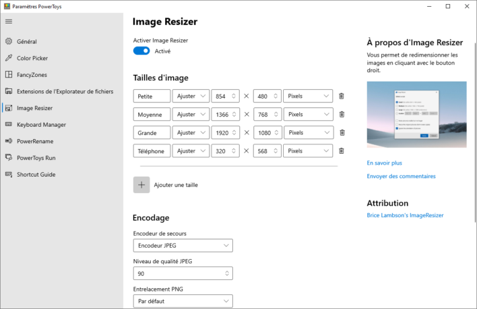
Task: Open Brice Lambson's ImageResizer link
Action: coord(405,215)
